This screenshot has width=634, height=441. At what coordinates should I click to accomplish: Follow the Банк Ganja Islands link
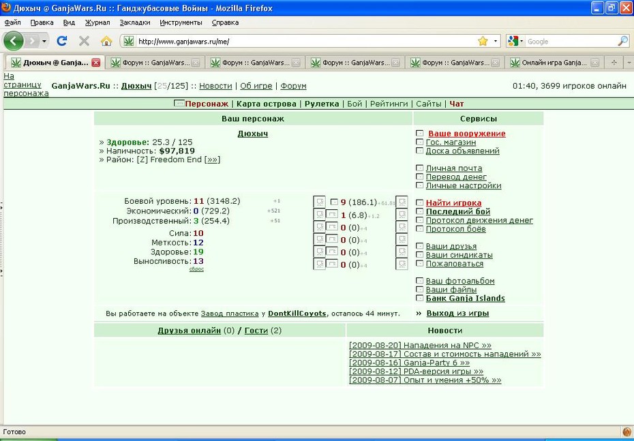466,299
